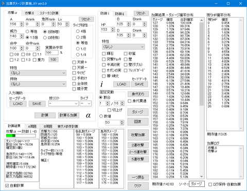Click the 計算 button

(x=45, y=115)
